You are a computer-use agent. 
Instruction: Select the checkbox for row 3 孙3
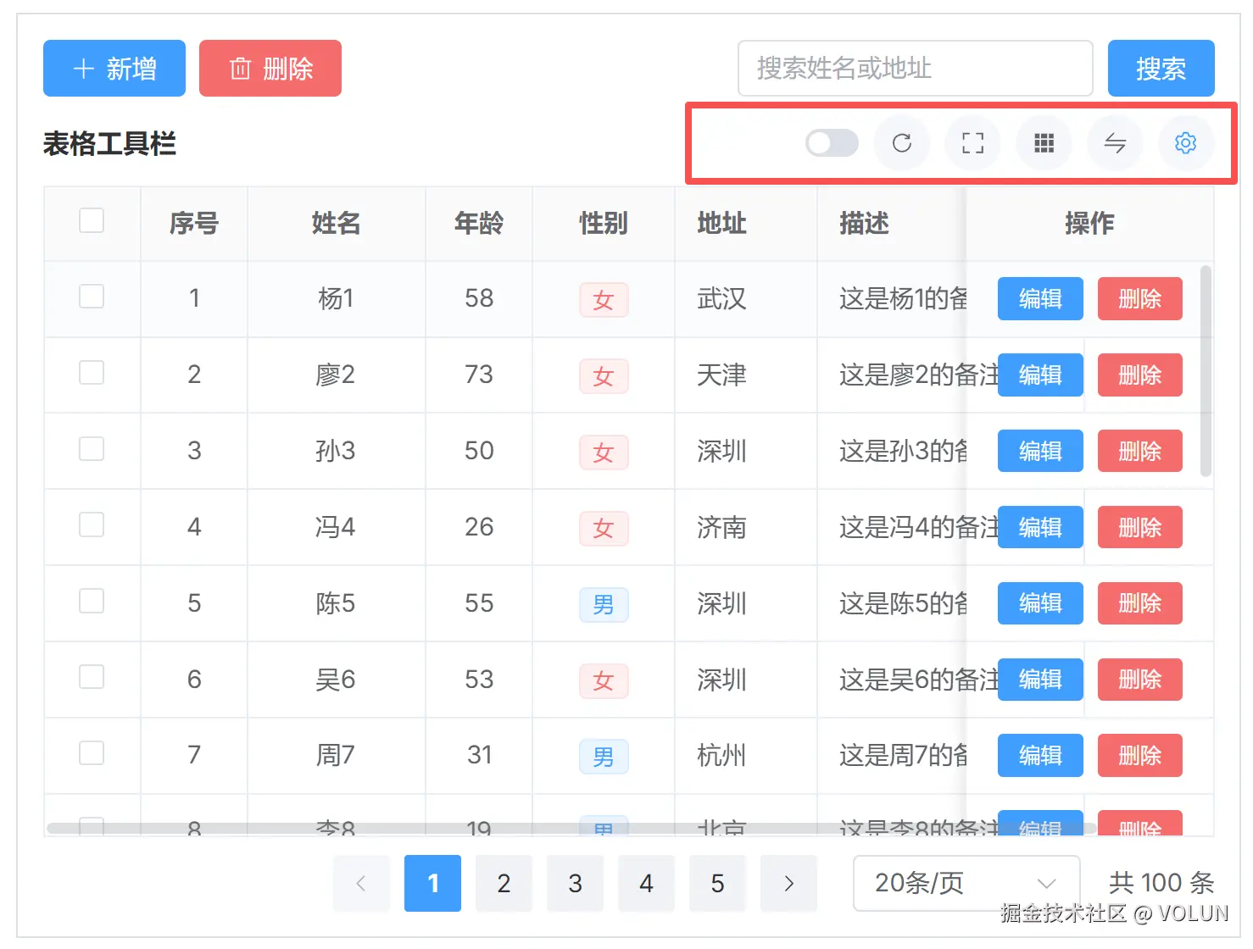92,449
